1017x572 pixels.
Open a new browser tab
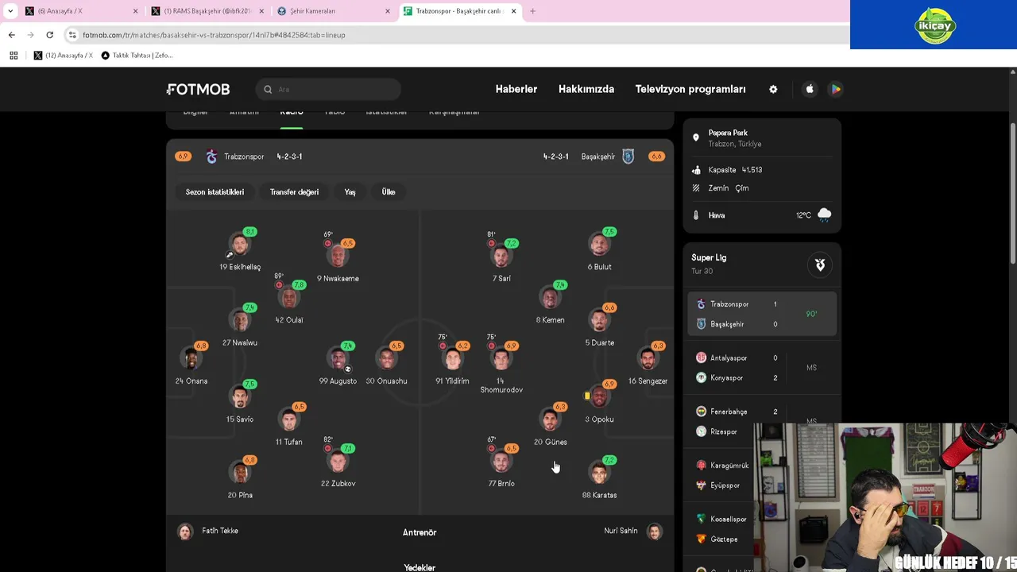coord(532,11)
